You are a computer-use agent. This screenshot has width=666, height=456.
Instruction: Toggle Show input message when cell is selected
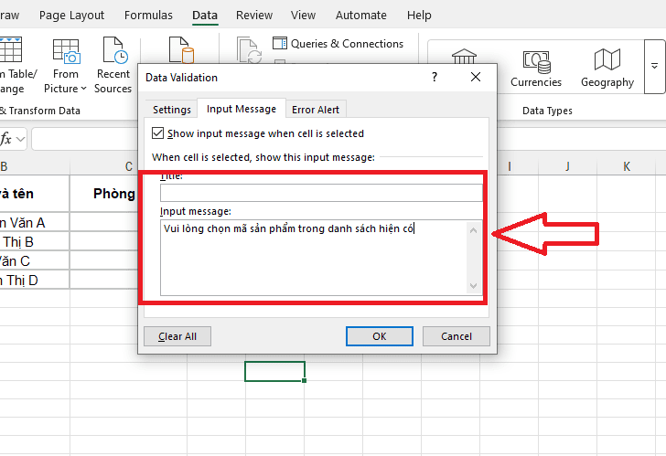(157, 133)
